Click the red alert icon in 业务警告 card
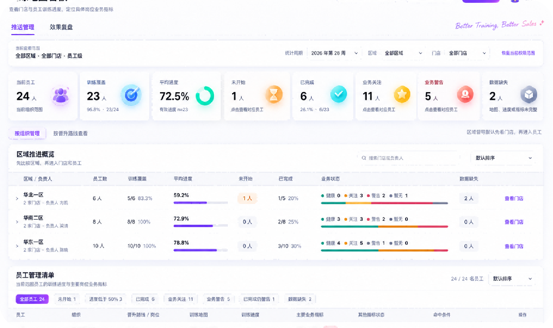 click(465, 94)
